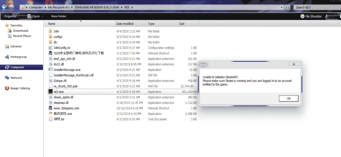Open the address bar history dropdown
The height and width of the screenshot is (157, 341).
282,7
